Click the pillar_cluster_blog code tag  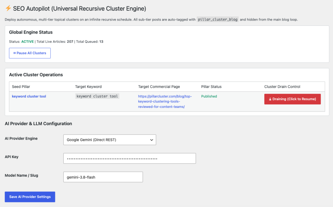(x=218, y=19)
